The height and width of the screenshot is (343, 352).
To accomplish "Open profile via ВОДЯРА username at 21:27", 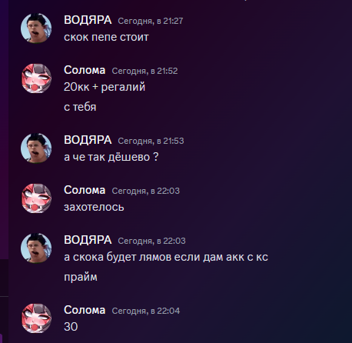I will coord(88,20).
